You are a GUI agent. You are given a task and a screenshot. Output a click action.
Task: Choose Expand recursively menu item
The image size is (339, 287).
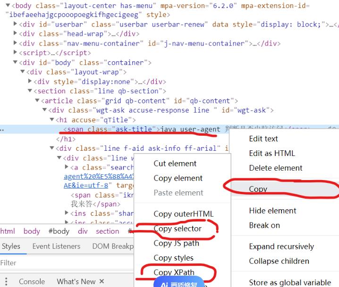click(281, 246)
